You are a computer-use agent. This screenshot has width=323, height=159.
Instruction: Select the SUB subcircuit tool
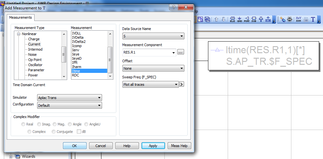tap(254, 19)
